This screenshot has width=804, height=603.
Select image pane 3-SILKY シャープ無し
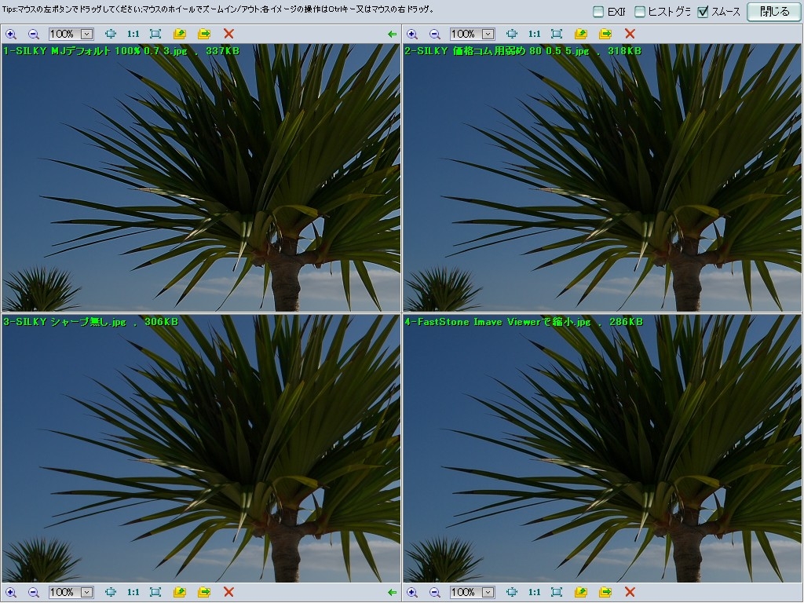[200, 448]
